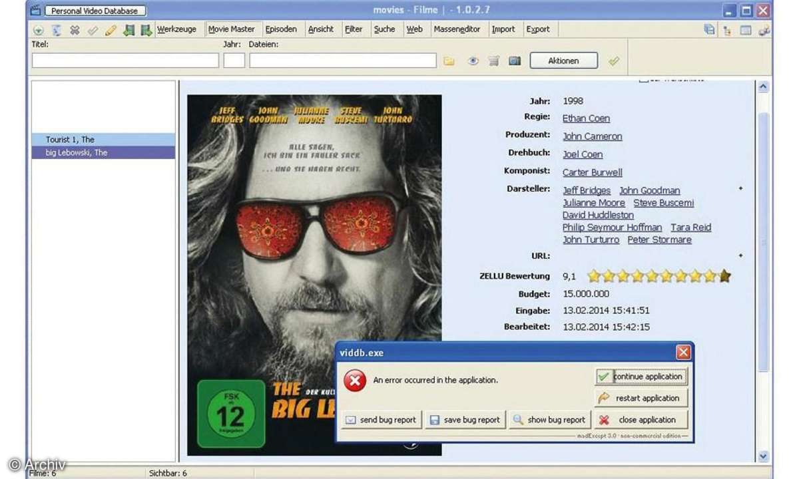
Task: Open the Werkzeuge menu
Action: coord(176,29)
